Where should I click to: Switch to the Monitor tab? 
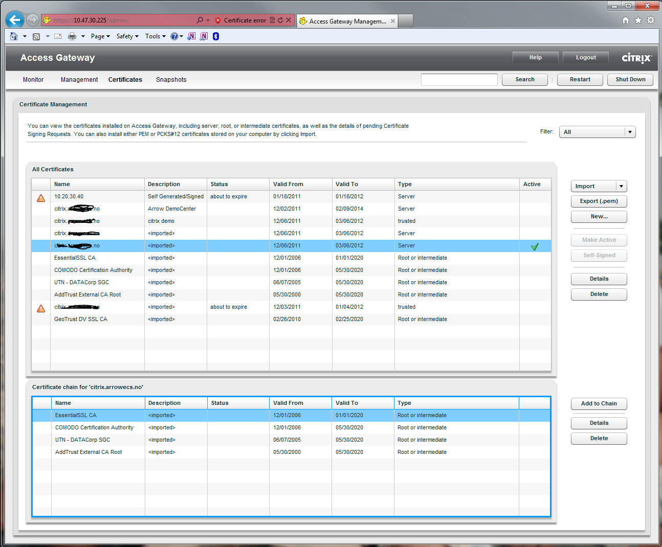(x=33, y=80)
